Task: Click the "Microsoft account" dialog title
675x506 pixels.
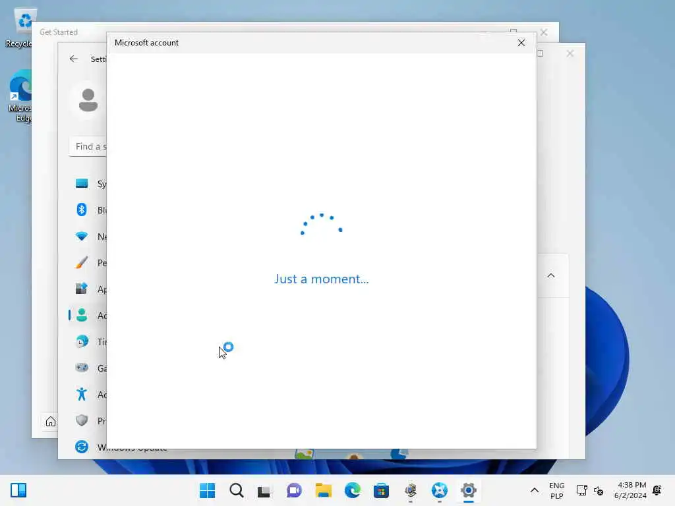Action: point(146,43)
